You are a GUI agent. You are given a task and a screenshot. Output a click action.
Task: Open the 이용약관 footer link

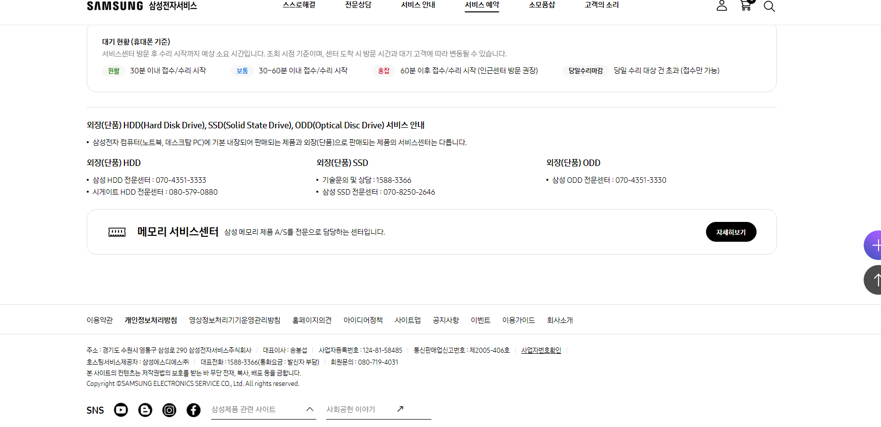(100, 320)
